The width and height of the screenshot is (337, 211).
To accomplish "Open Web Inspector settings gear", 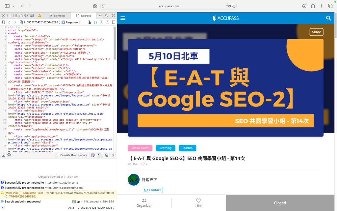I will coord(113,15).
